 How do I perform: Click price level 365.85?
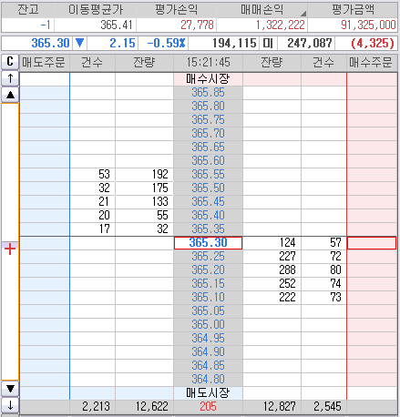[208, 93]
